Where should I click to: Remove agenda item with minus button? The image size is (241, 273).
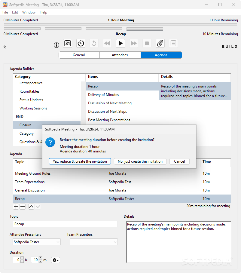pos(23,207)
